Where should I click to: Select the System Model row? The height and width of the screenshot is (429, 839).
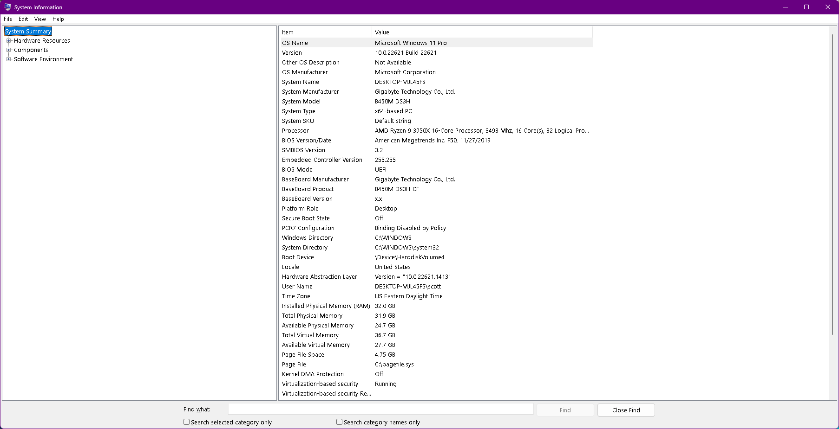click(x=436, y=101)
